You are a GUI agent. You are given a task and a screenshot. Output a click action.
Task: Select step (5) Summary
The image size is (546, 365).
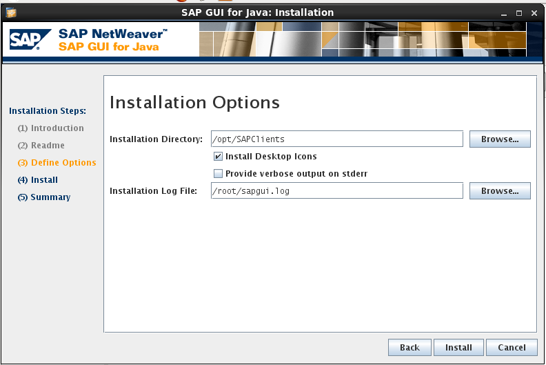(x=44, y=197)
